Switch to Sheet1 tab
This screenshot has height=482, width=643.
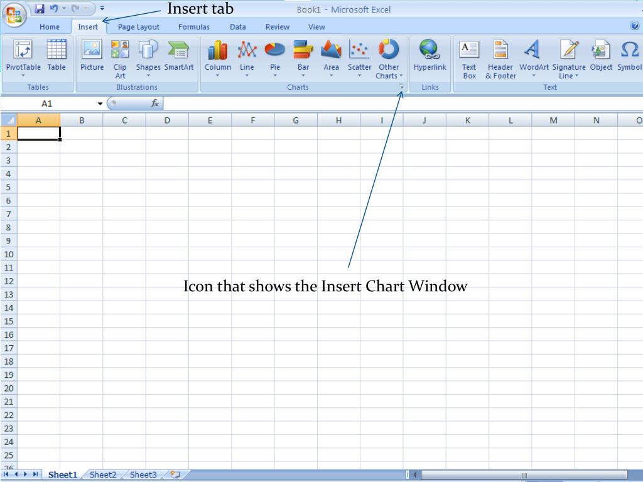[x=62, y=474]
